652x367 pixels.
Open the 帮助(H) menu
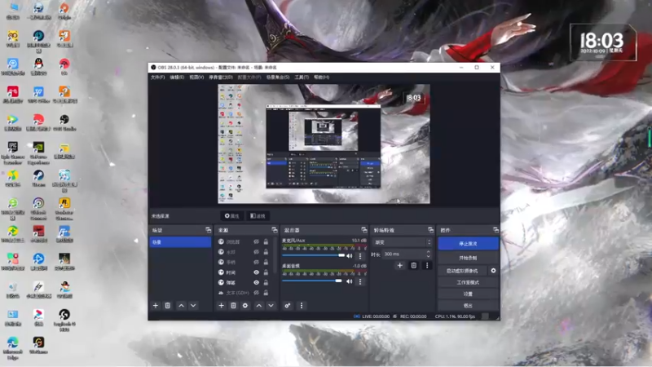[x=322, y=77]
